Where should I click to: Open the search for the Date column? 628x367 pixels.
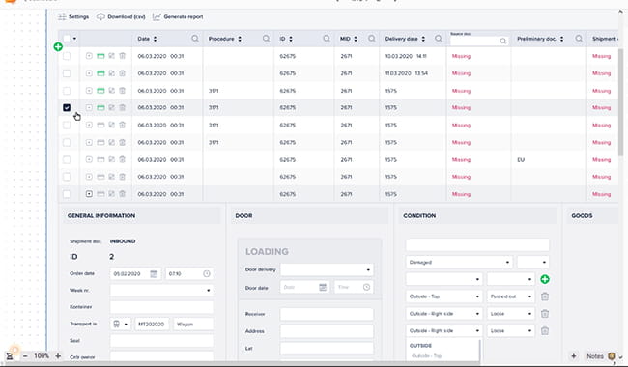195,39
